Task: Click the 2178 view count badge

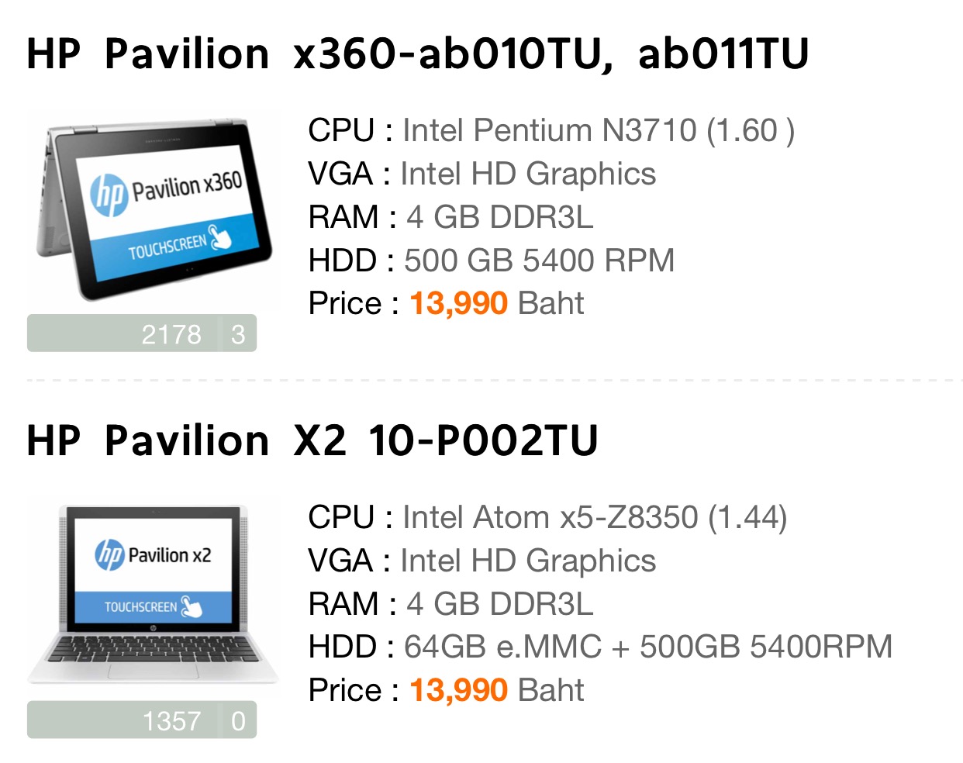Action: (x=125, y=333)
